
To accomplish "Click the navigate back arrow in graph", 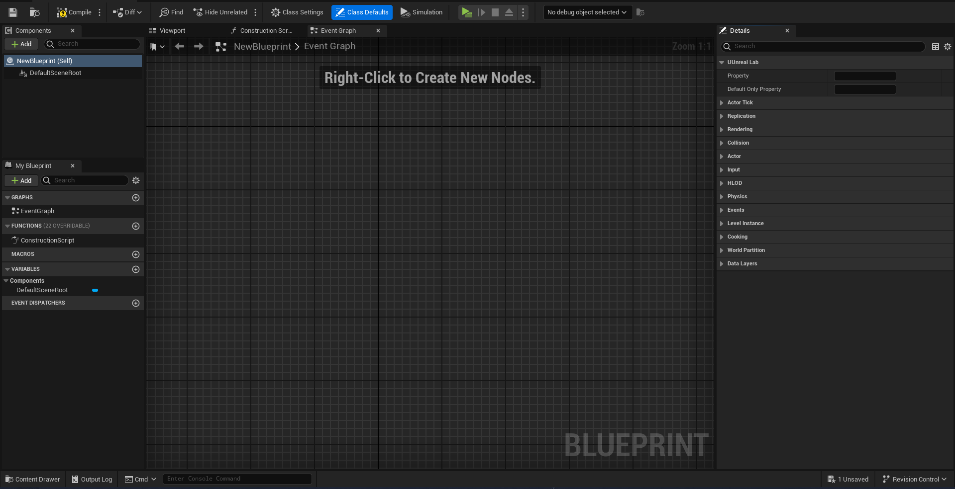I will 179,46.
